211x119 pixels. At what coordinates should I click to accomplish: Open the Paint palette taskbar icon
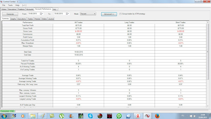(x=43, y=116)
